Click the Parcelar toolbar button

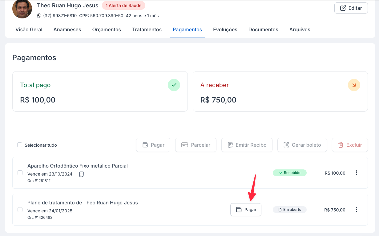[x=196, y=145]
